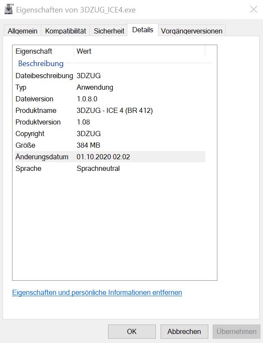Select the Dateibeschreibung property row
263x343 pixels.
44,76
